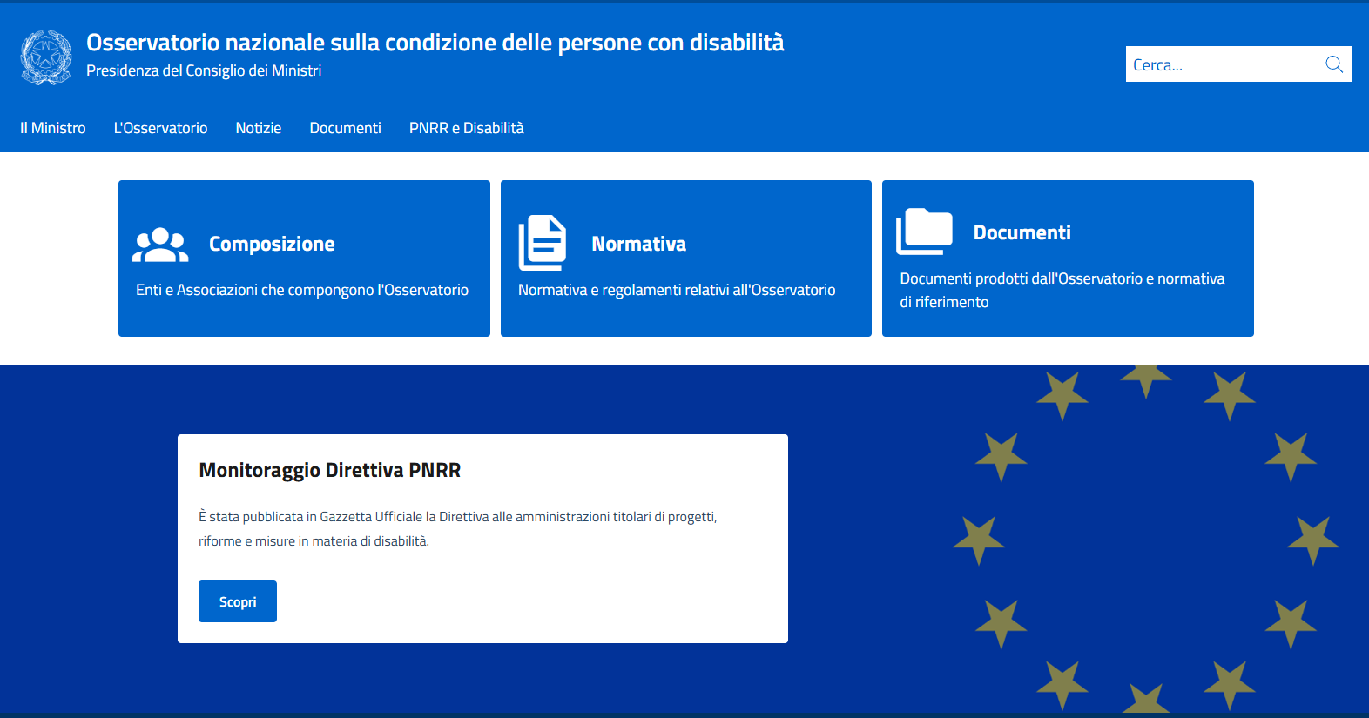Screen dimensions: 1369x718
Task: Open Documenti in the navigation bar
Action: [346, 128]
